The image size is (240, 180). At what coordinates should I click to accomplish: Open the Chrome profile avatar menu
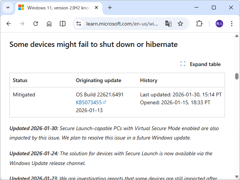pyautogui.click(x=219, y=24)
